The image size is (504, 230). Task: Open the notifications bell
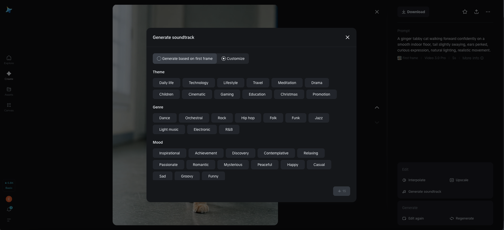(x=9, y=209)
